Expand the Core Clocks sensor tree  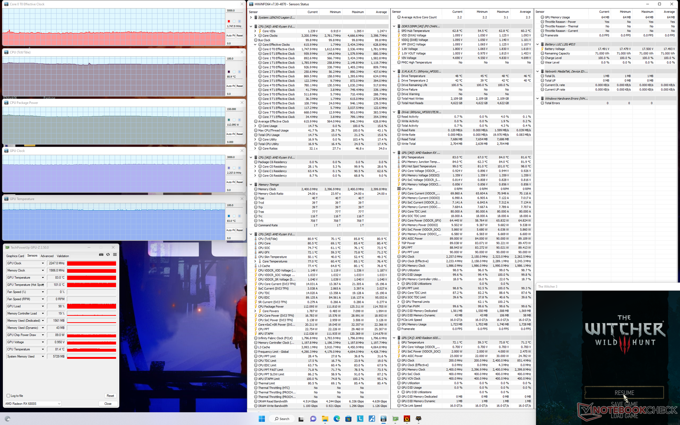pos(255,36)
